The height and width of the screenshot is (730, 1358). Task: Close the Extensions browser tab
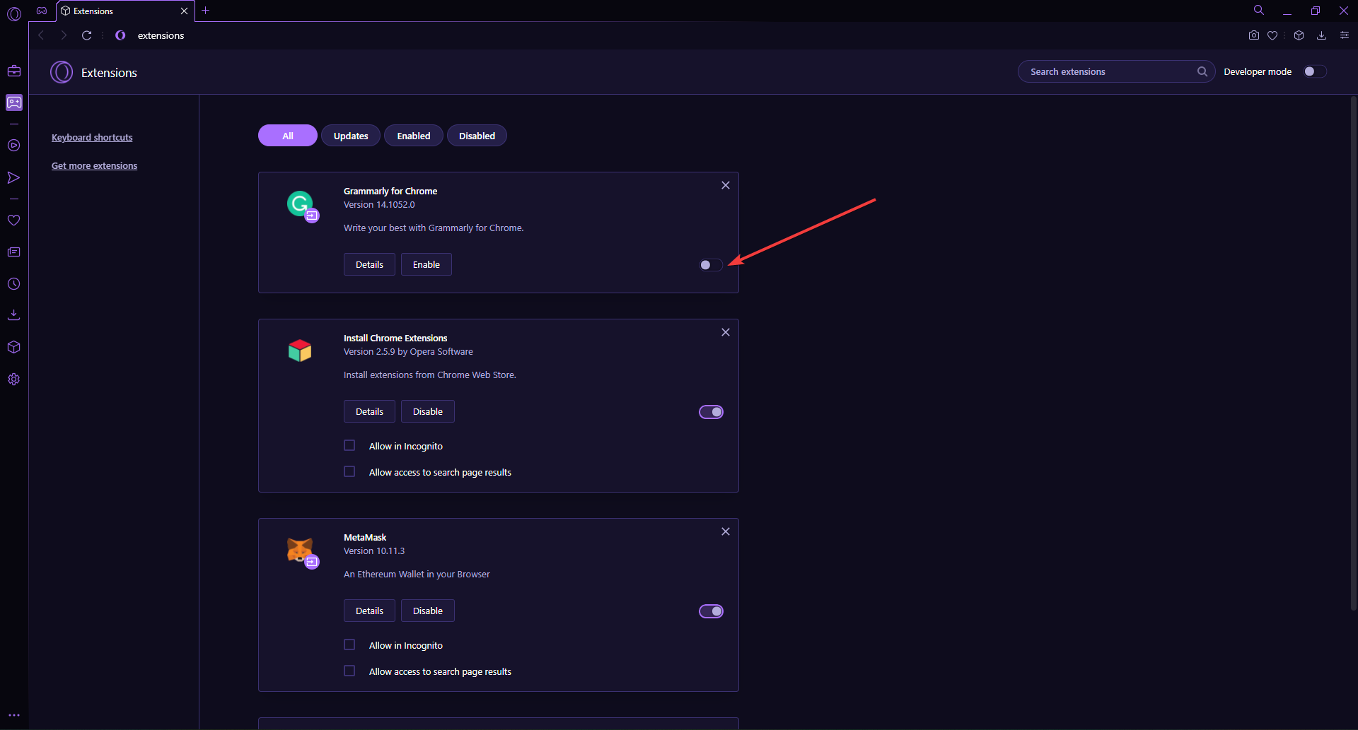pyautogui.click(x=185, y=11)
